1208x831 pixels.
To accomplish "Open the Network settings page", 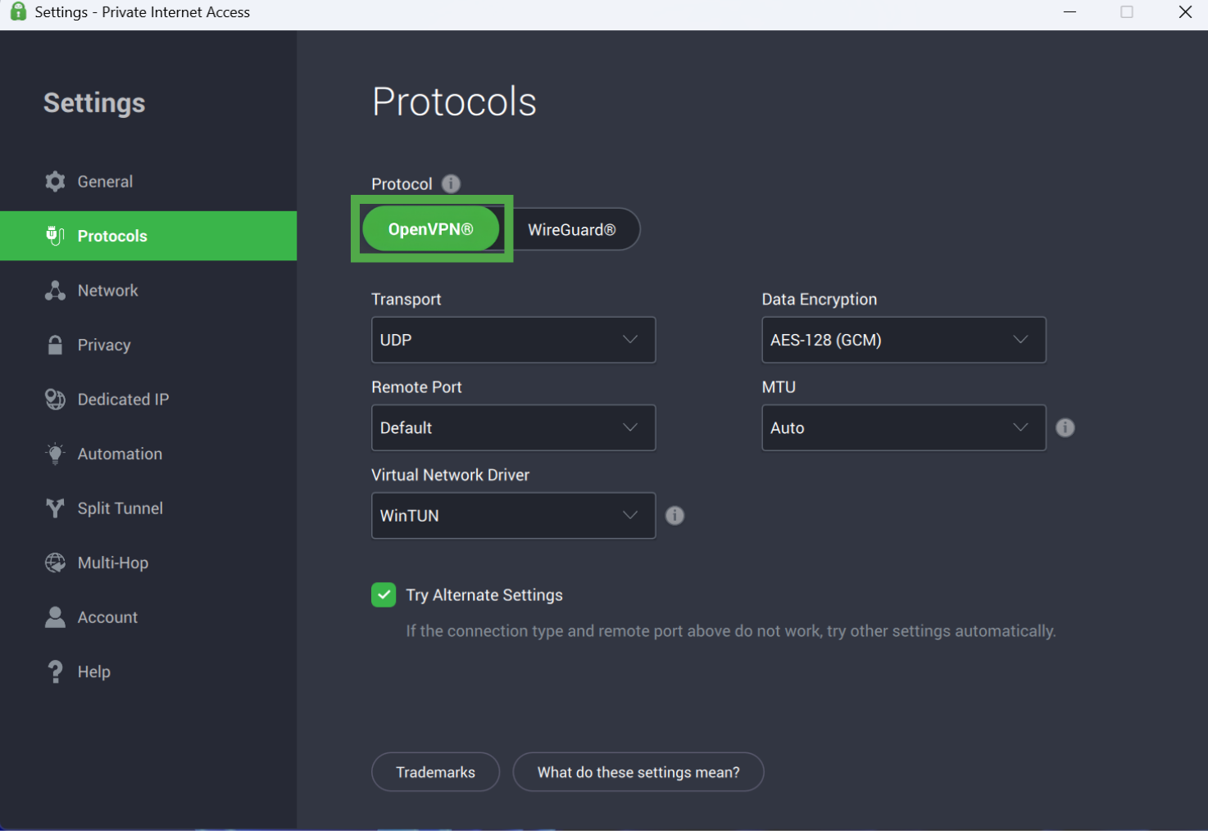I will pyautogui.click(x=148, y=291).
